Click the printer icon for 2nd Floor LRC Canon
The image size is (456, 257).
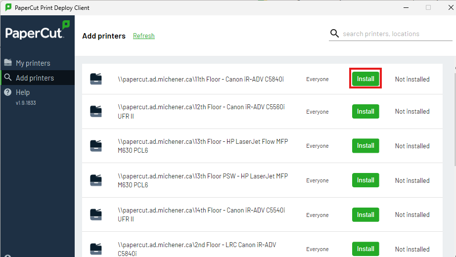click(x=96, y=249)
